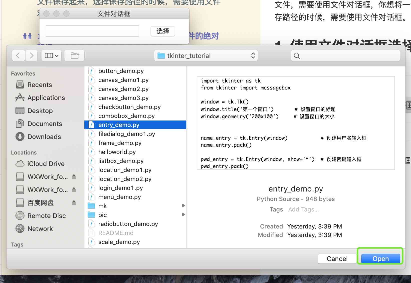This screenshot has height=283, width=411.
Task: Click the 选择 button
Action: (163, 31)
